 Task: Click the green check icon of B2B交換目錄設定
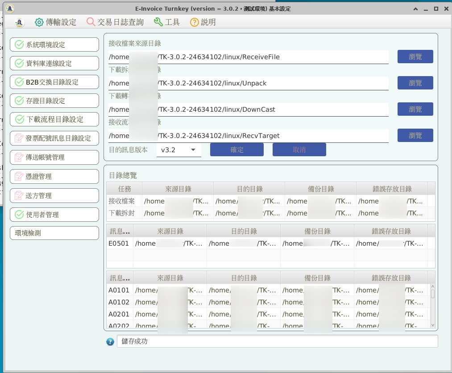[19, 82]
